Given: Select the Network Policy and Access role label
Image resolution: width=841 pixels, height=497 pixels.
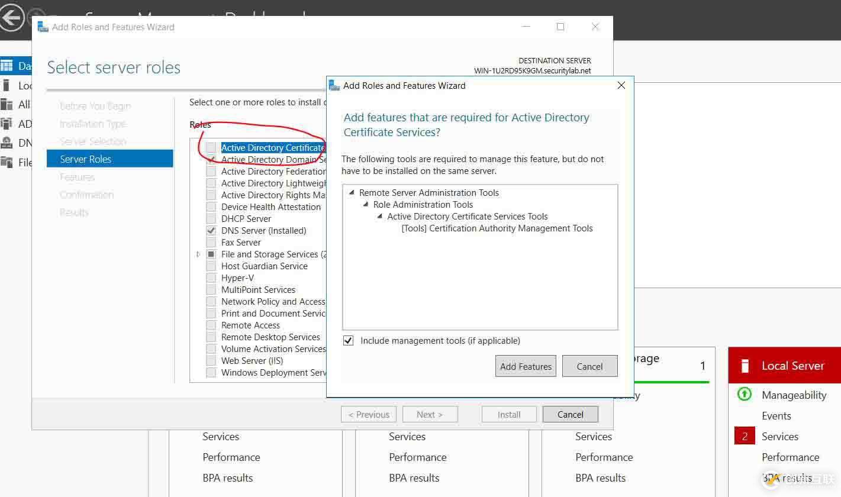Looking at the screenshot, I should (x=273, y=302).
